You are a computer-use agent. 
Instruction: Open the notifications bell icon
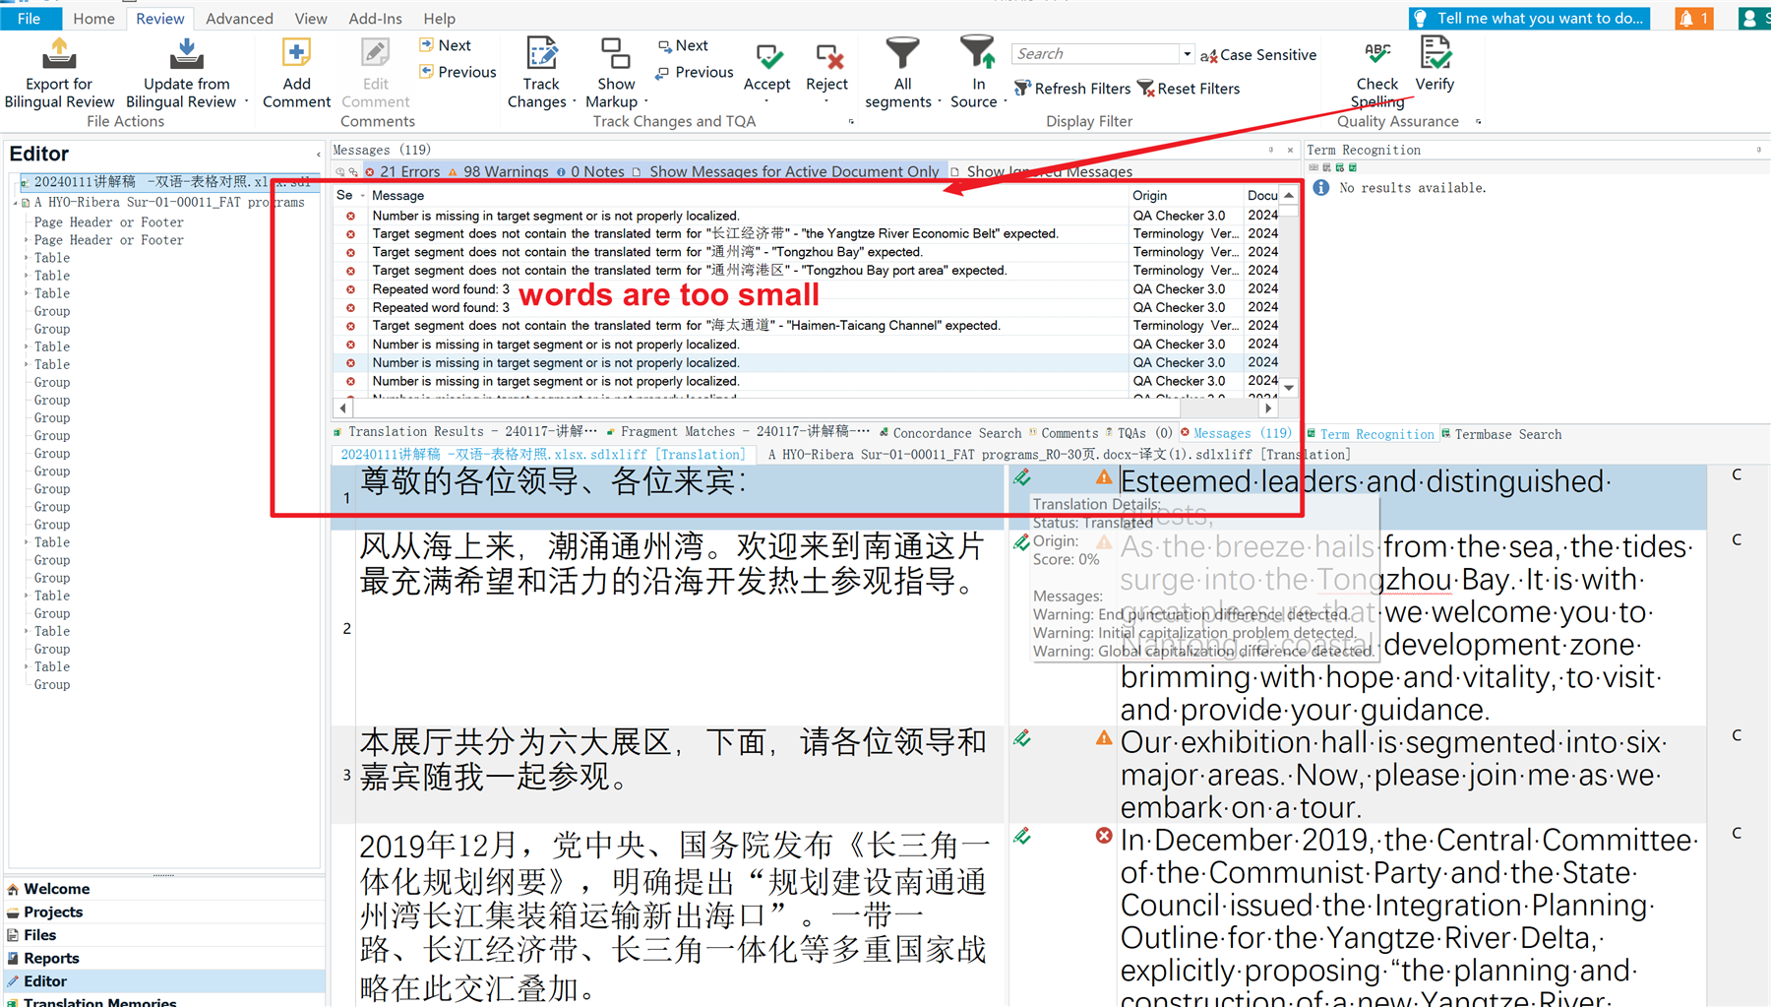tap(1686, 18)
